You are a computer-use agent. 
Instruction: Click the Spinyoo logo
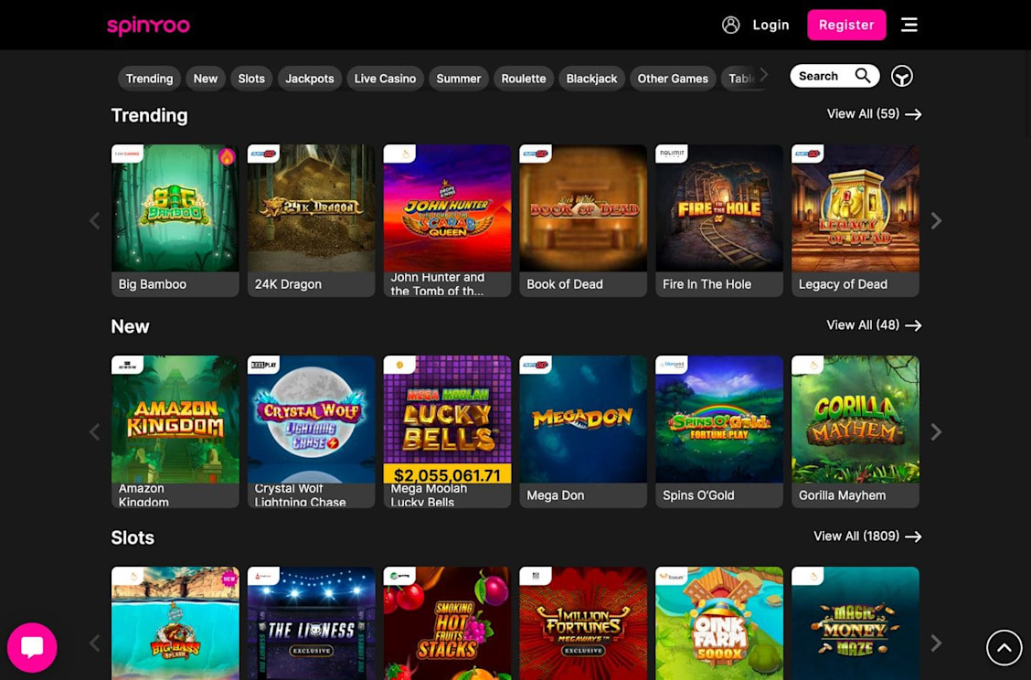[x=149, y=25]
